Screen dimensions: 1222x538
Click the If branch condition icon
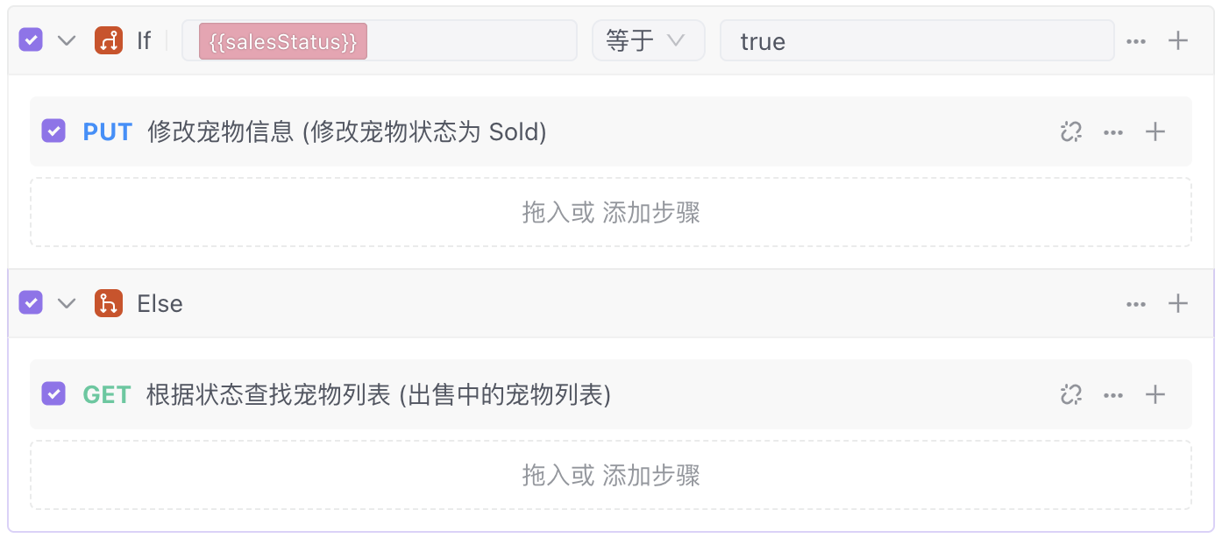109,41
